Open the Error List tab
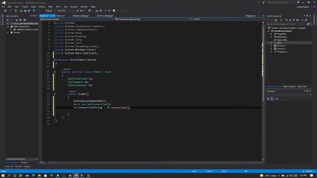317x178 pixels. click(9, 167)
